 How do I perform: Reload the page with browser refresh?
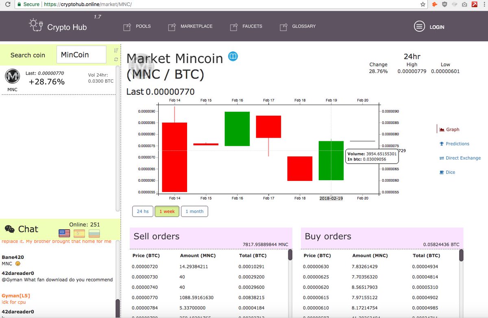(x=7, y=4)
